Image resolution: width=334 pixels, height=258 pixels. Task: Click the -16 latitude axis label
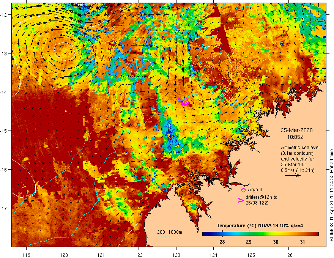tap(4, 170)
